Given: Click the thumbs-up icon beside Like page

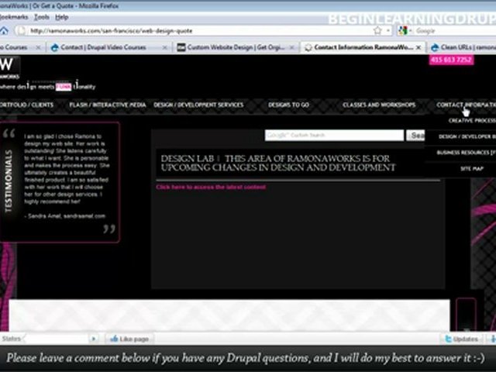Looking at the screenshot, I should point(114,339).
